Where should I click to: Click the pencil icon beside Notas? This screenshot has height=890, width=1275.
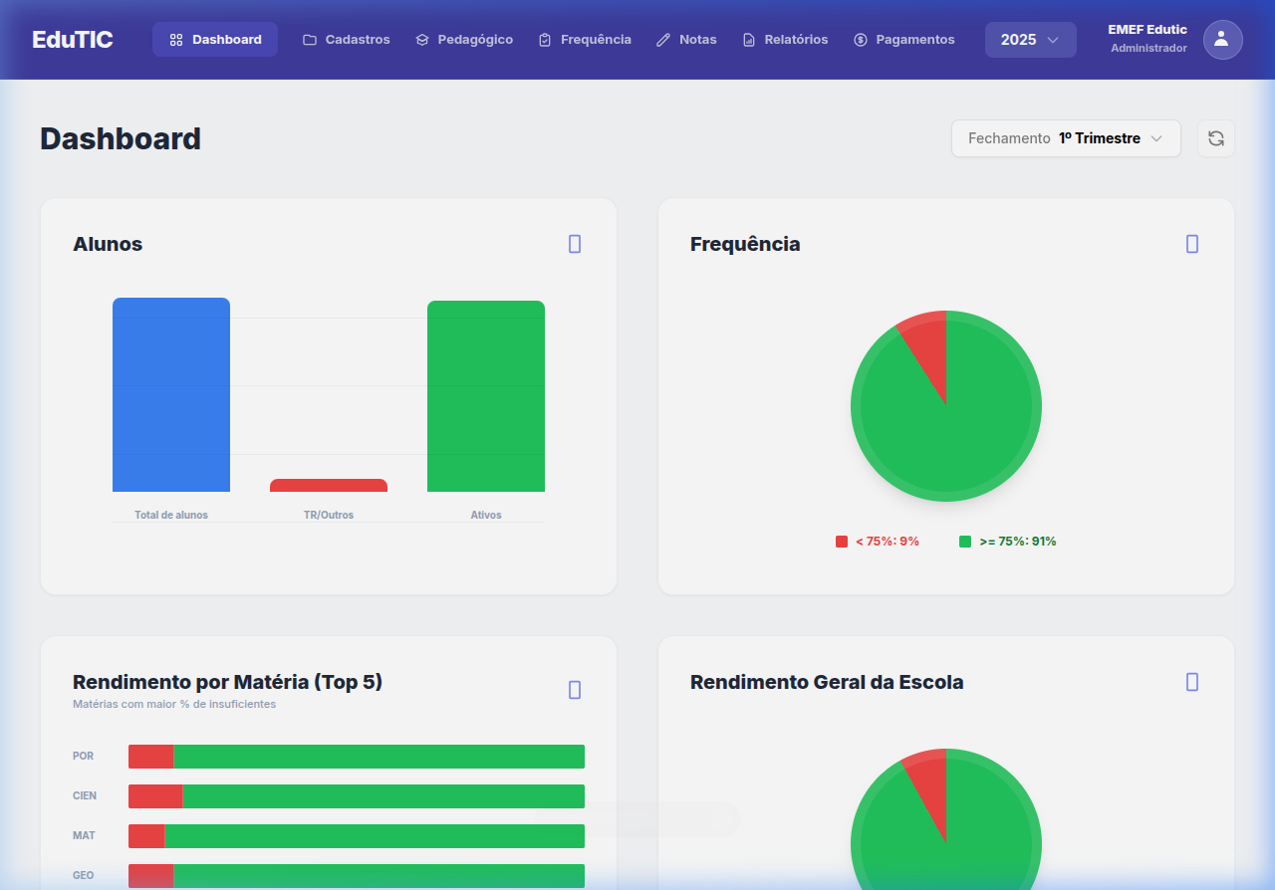click(661, 39)
